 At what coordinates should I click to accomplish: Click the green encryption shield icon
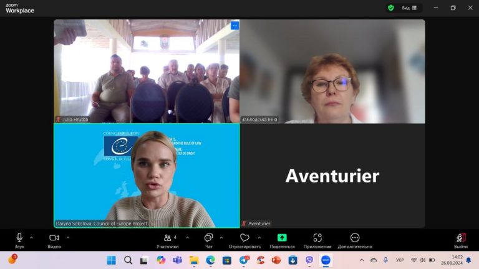(x=391, y=8)
